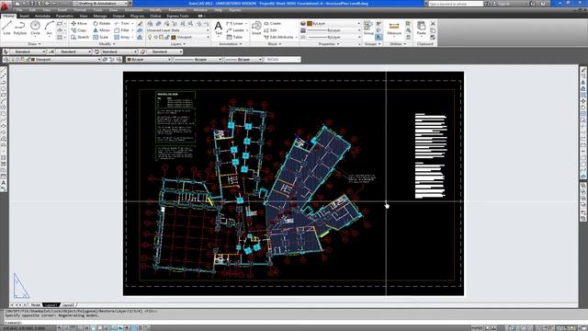Screen dimensions: 588x331
Task: Open the ribbon object color ByLayer dropdown
Action: click(x=334, y=23)
